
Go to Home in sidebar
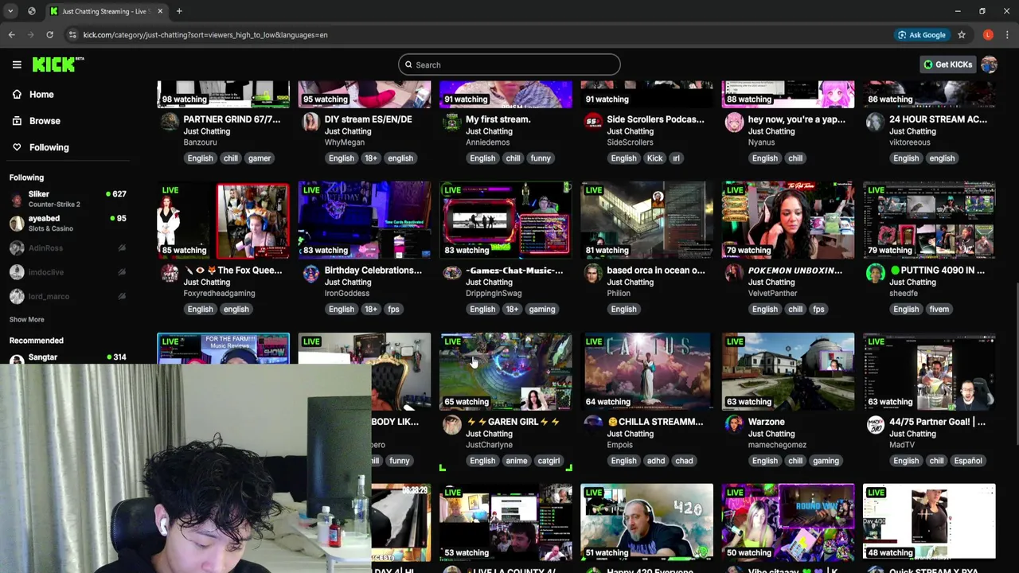(41, 94)
